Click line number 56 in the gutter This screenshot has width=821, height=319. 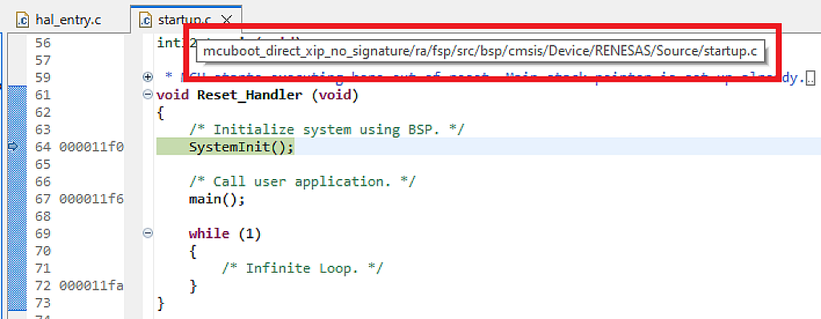42,43
